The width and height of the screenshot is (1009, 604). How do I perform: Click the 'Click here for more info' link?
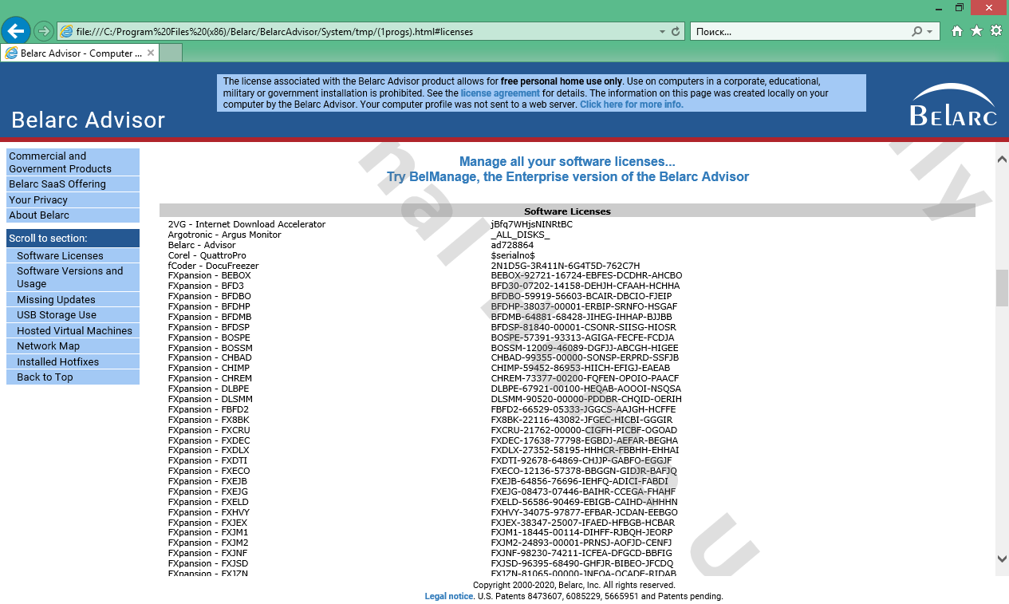point(632,105)
